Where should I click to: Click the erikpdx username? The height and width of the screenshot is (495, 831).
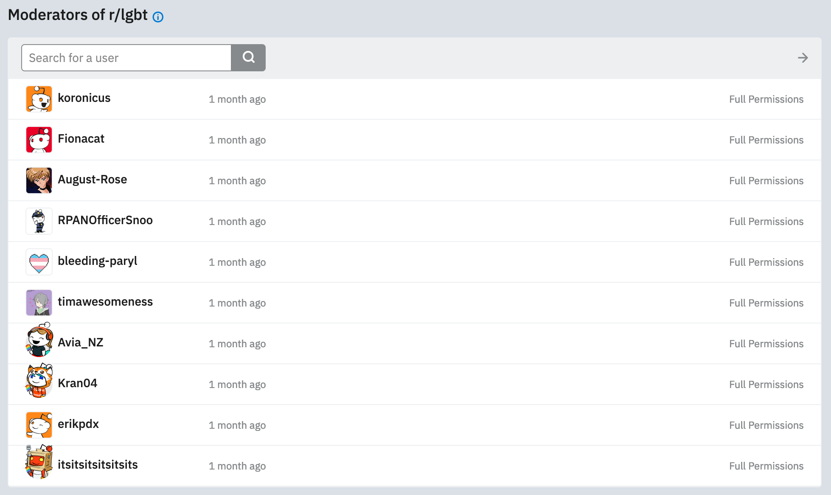(78, 424)
